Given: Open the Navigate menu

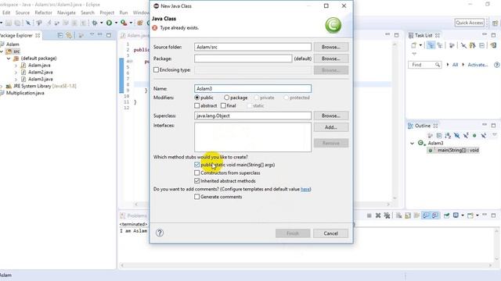Looking at the screenshot, I should 67,12.
